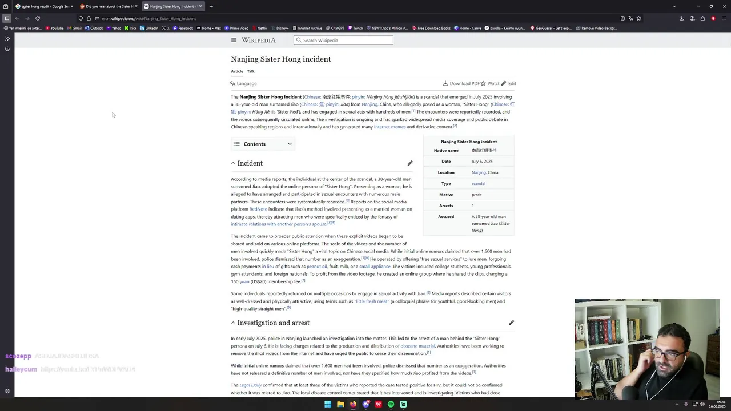Click the 'scandal' link in the infobox
The height and width of the screenshot is (411, 731).
point(479,184)
